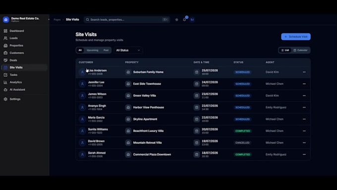Click Mountain Retreat Villa text
Screen dimensions: 337x190
point(147,143)
